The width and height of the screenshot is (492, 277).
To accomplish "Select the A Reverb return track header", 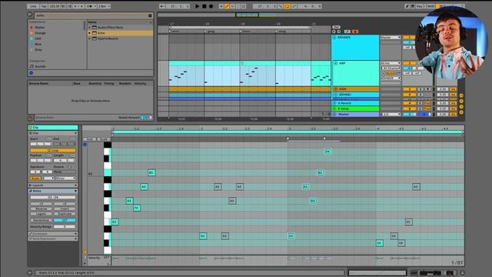I will [x=355, y=103].
